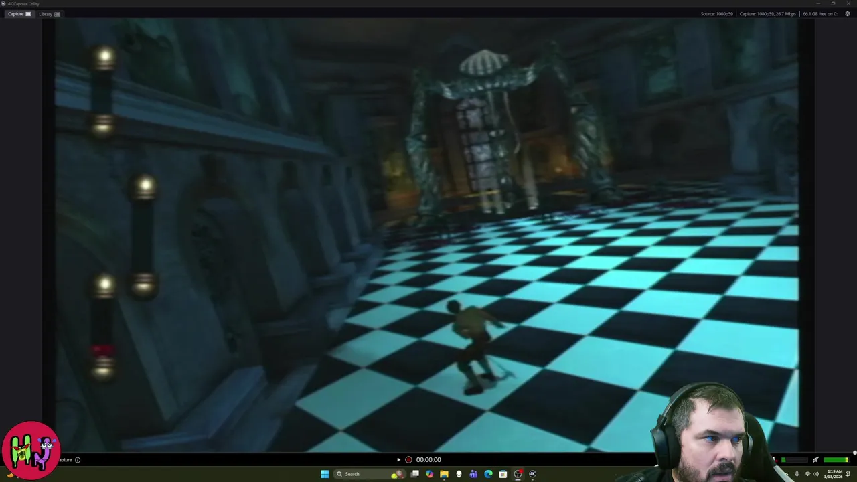Click the Capture: 1080p59, 26.7 Mbps status

pyautogui.click(x=768, y=14)
